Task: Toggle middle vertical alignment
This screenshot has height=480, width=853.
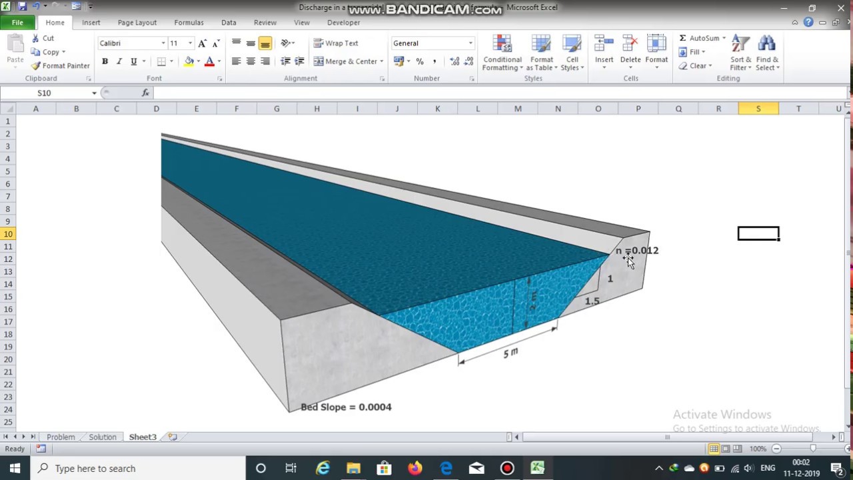Action: [x=251, y=43]
